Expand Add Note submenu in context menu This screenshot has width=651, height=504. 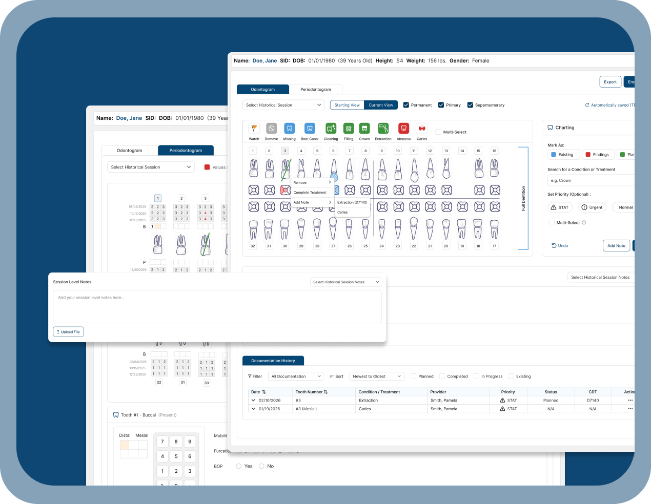[x=312, y=202]
